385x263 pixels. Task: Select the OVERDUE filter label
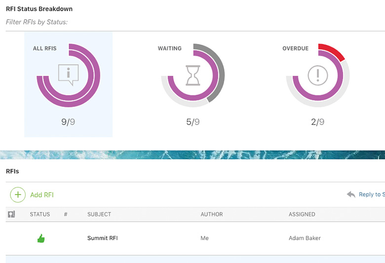click(x=295, y=48)
